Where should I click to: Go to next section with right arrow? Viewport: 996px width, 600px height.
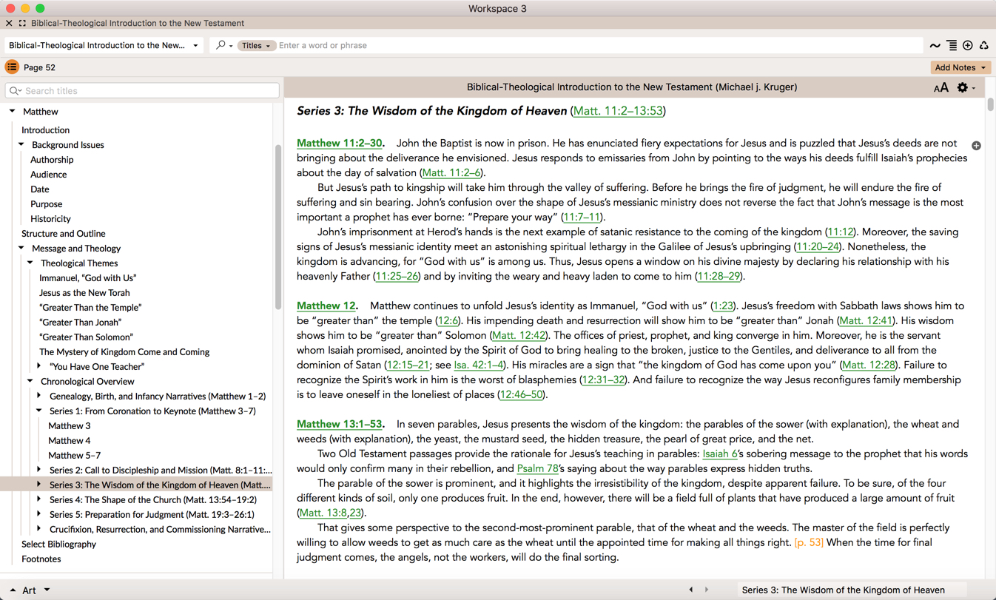point(707,590)
